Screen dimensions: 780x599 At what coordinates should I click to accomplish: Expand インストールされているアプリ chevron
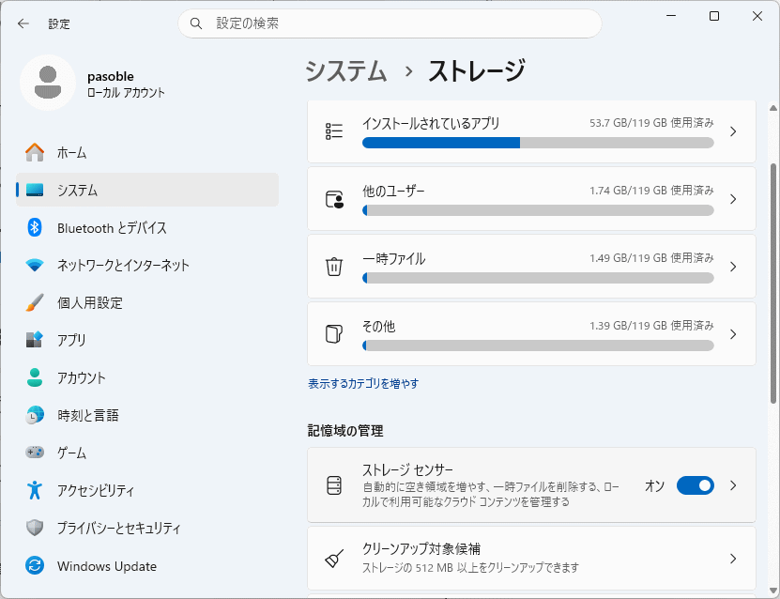(x=733, y=131)
